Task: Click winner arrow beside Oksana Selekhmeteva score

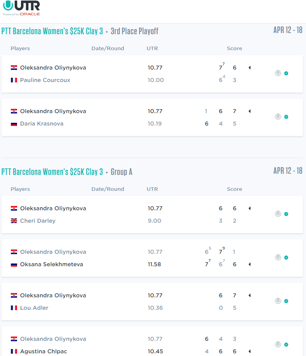Action: (250, 264)
